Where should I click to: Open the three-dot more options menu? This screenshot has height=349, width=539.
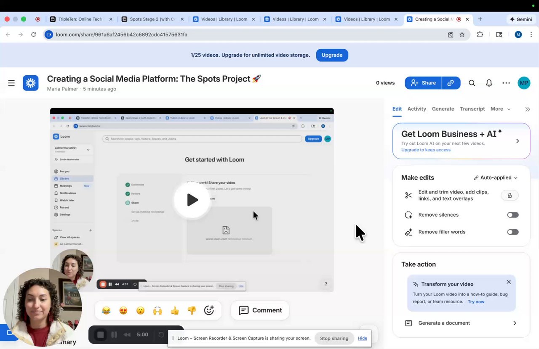(506, 83)
